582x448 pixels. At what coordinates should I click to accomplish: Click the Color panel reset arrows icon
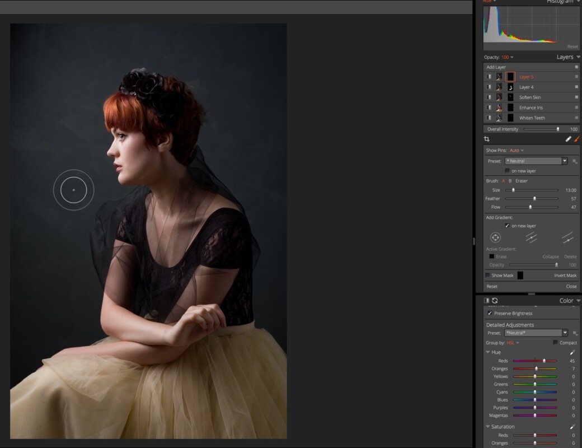point(495,301)
